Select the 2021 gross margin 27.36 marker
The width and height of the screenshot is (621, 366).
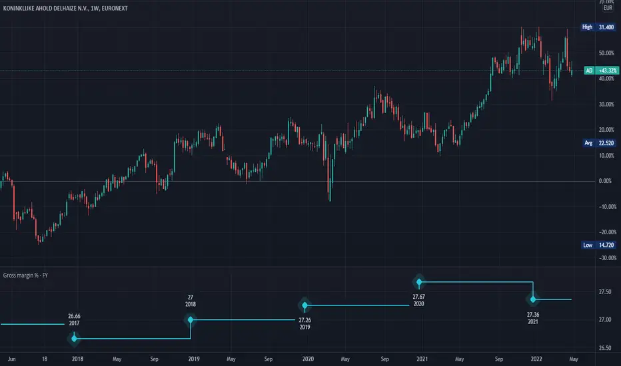tap(533, 299)
